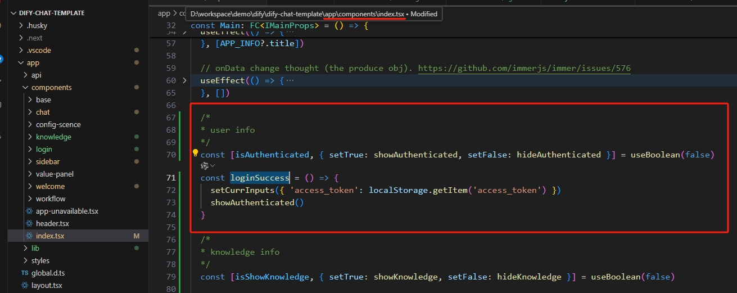Open the immer GitHub issues link
This screenshot has height=293, width=737.
524,69
